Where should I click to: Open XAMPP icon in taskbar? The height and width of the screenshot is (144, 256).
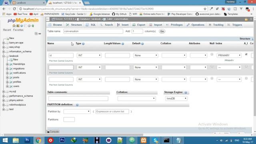(x=144, y=140)
